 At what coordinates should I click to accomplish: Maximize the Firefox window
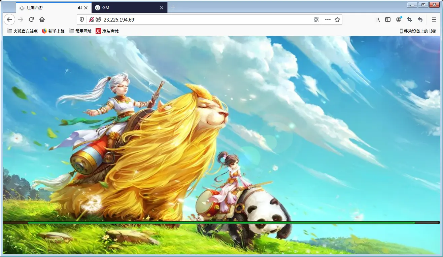423,5
